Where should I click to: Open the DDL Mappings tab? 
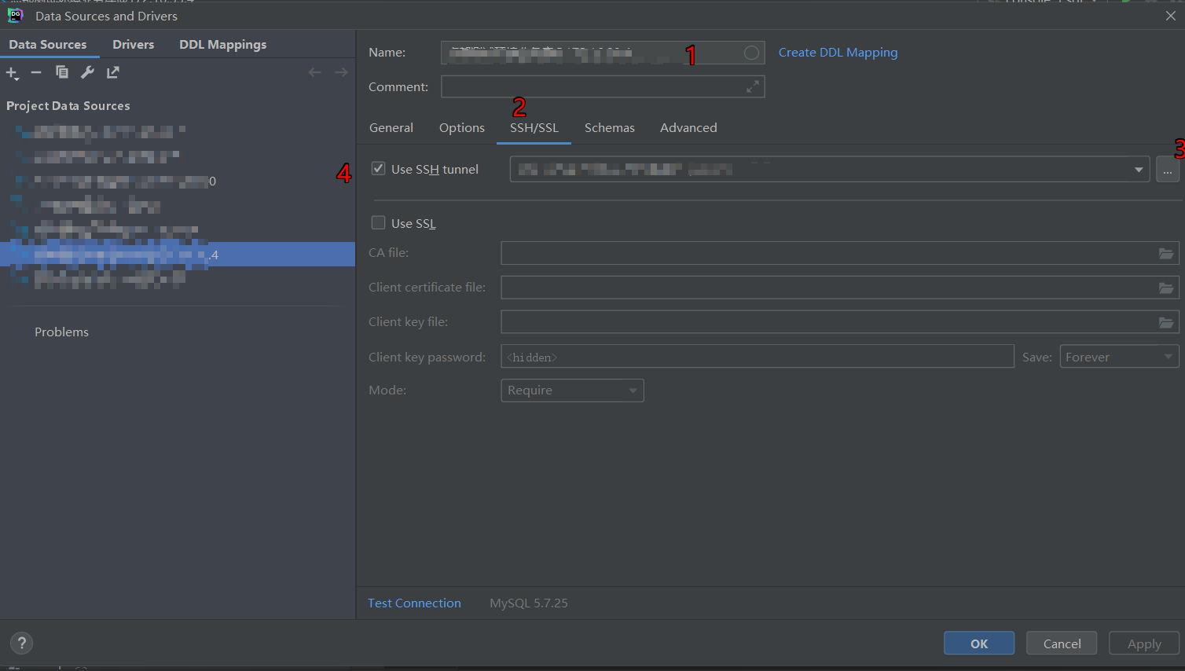point(223,45)
